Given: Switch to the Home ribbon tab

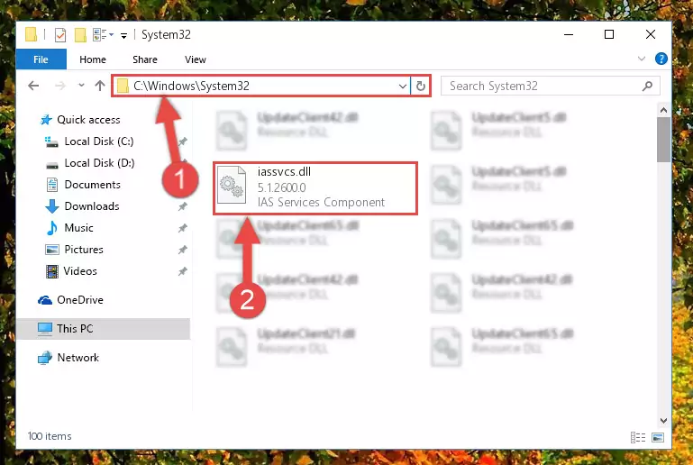Looking at the screenshot, I should pos(93,59).
